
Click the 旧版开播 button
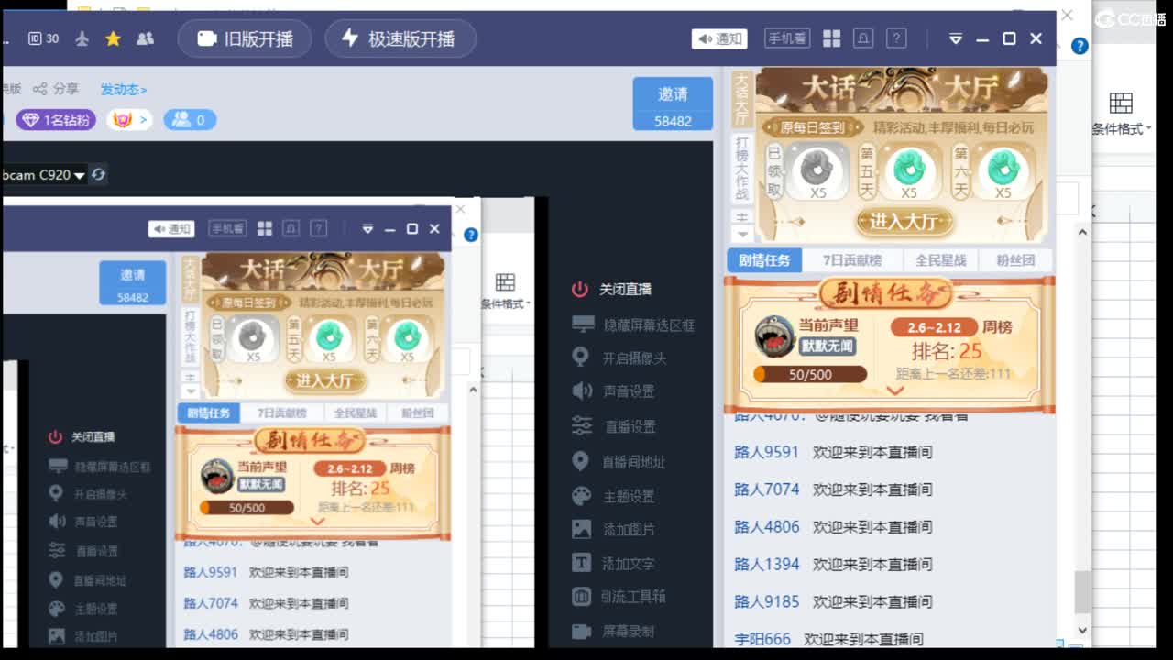pyautogui.click(x=245, y=38)
